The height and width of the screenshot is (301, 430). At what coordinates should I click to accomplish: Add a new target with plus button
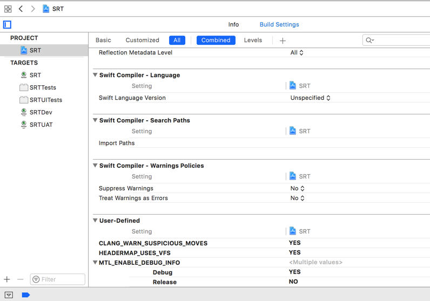tap(7, 279)
